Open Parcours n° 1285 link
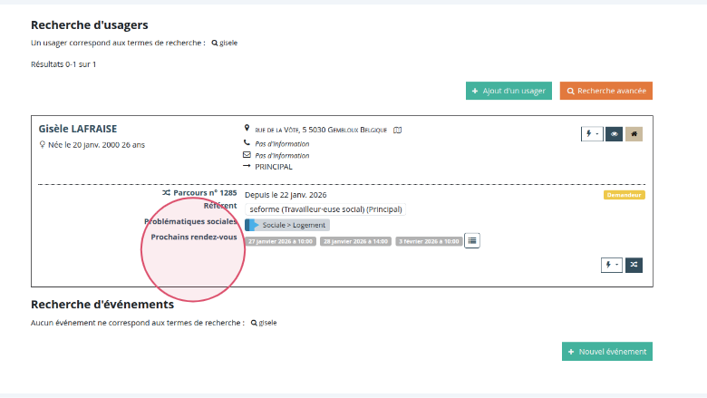The image size is (707, 398). (x=199, y=194)
